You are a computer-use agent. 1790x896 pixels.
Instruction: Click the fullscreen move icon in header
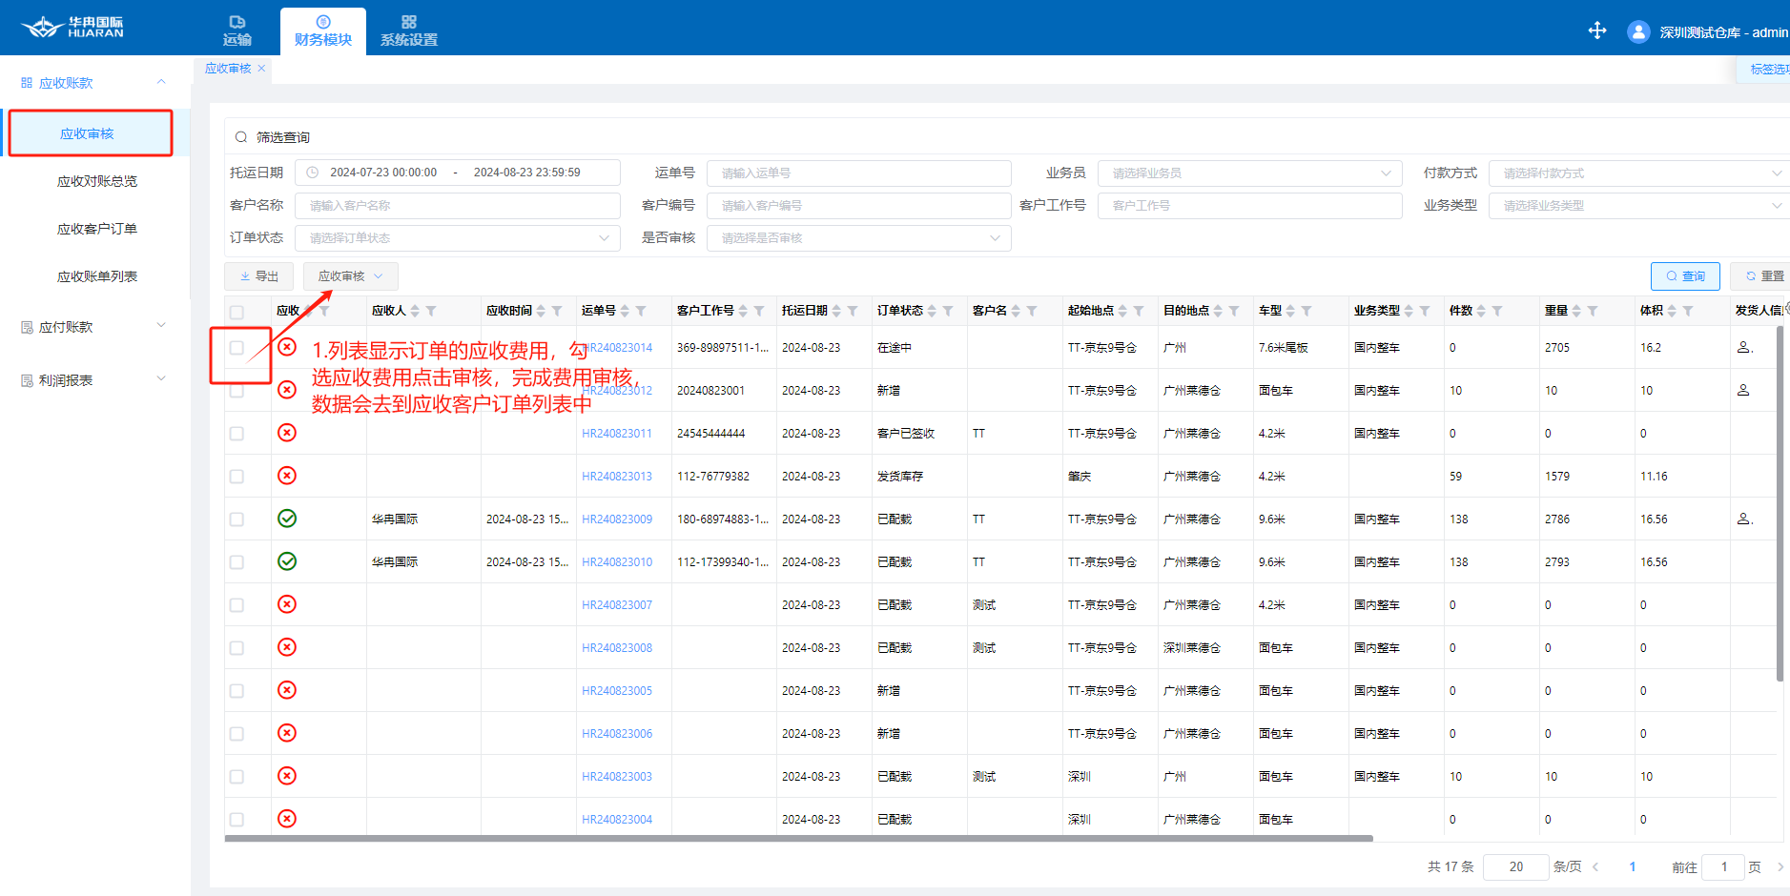click(x=1597, y=31)
